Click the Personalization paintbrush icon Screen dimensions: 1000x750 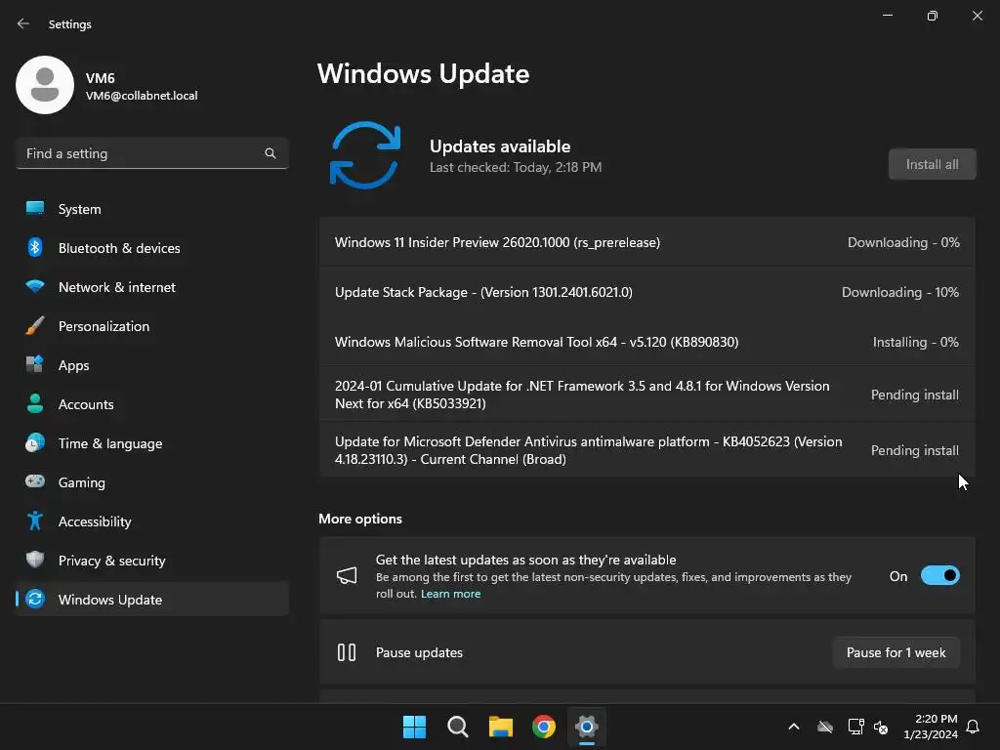pos(35,325)
